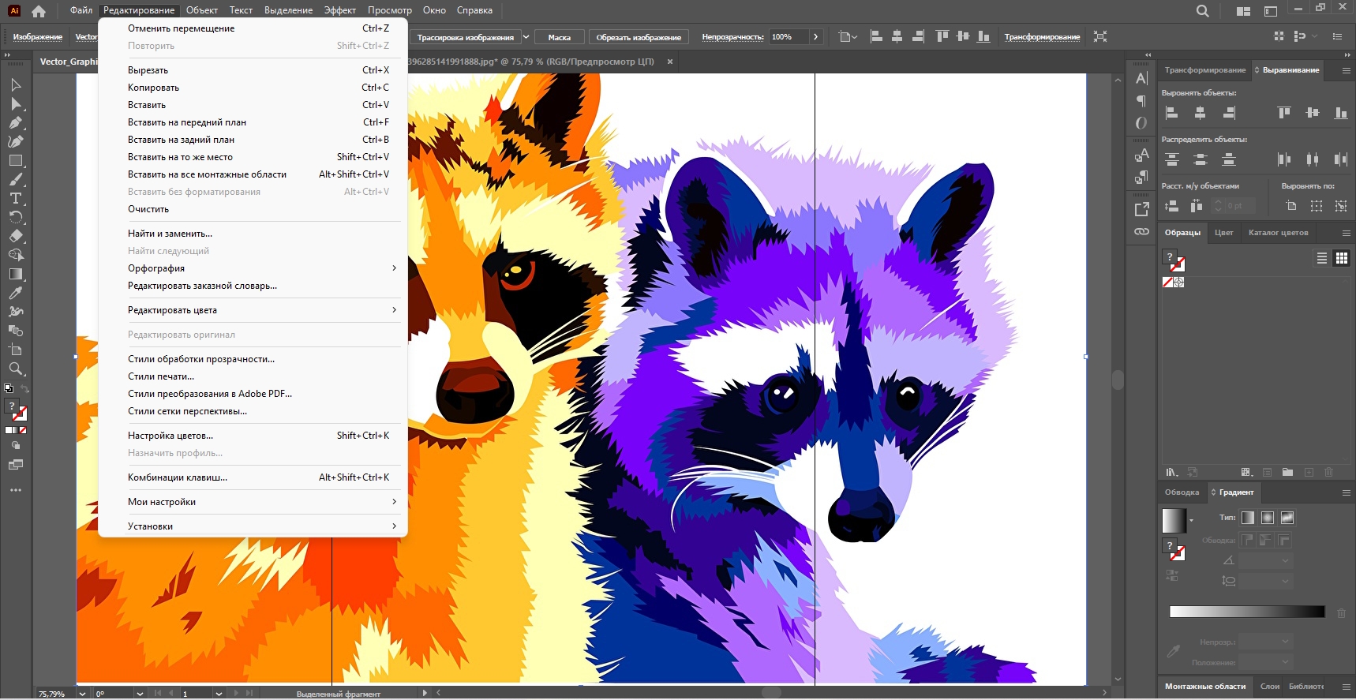Screen dimensions: 1356x700
Task: Pick the Type tool
Action: tap(16, 198)
